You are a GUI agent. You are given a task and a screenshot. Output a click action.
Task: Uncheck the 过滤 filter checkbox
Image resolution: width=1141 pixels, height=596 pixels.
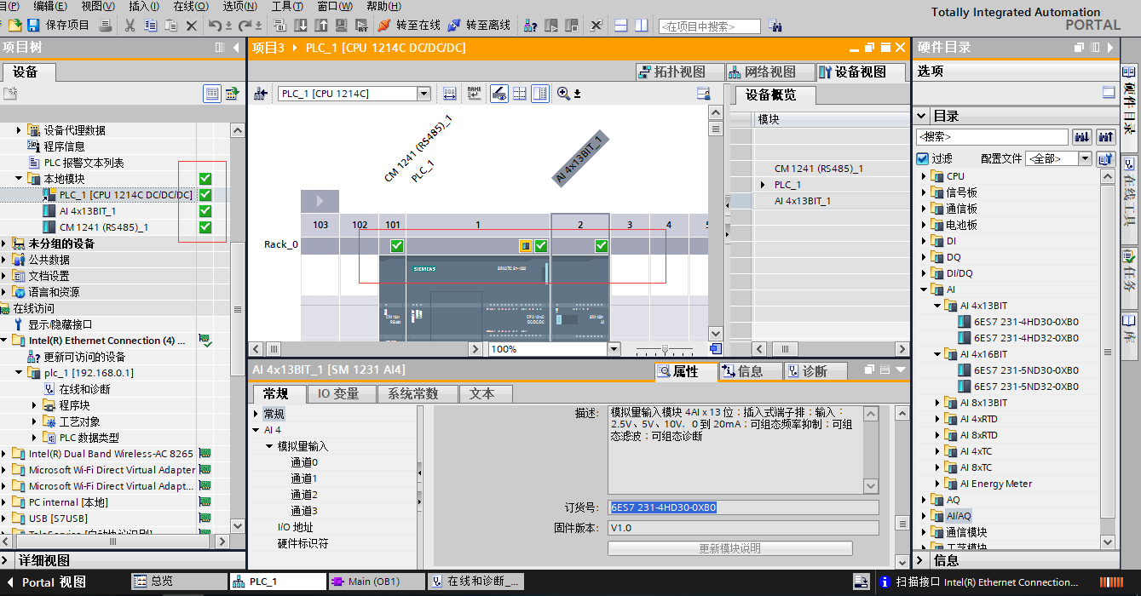pos(922,158)
